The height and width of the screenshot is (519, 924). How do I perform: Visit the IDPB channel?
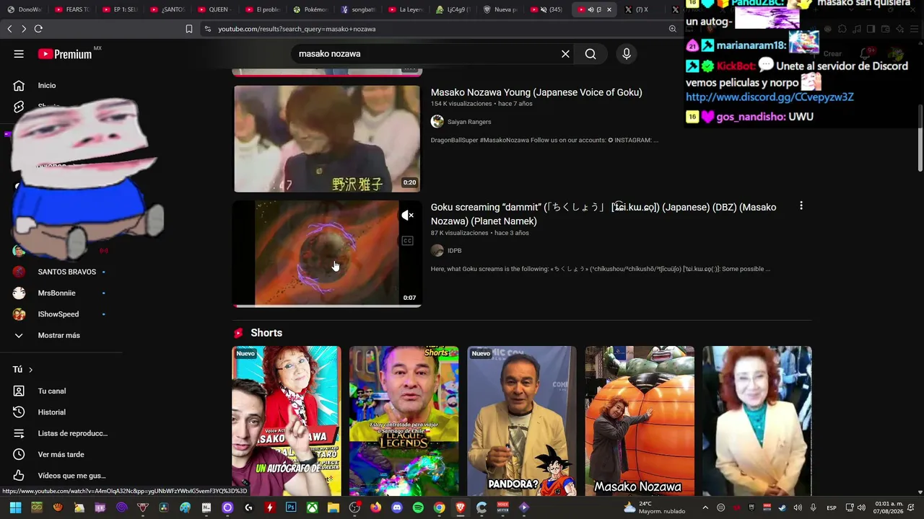point(454,251)
